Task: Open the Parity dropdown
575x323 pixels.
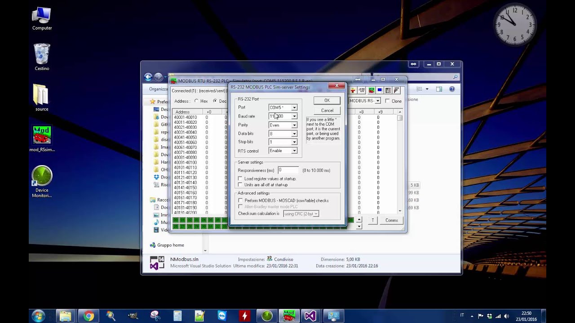Action: coord(294,125)
